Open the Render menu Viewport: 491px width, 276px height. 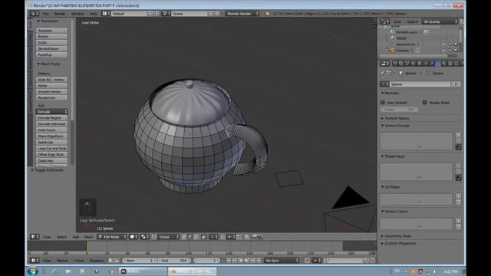point(60,14)
